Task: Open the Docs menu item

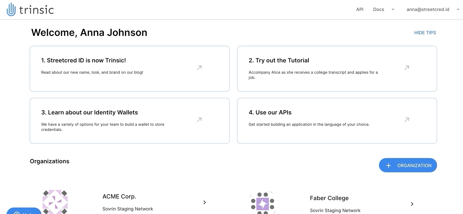Action: pyautogui.click(x=379, y=9)
